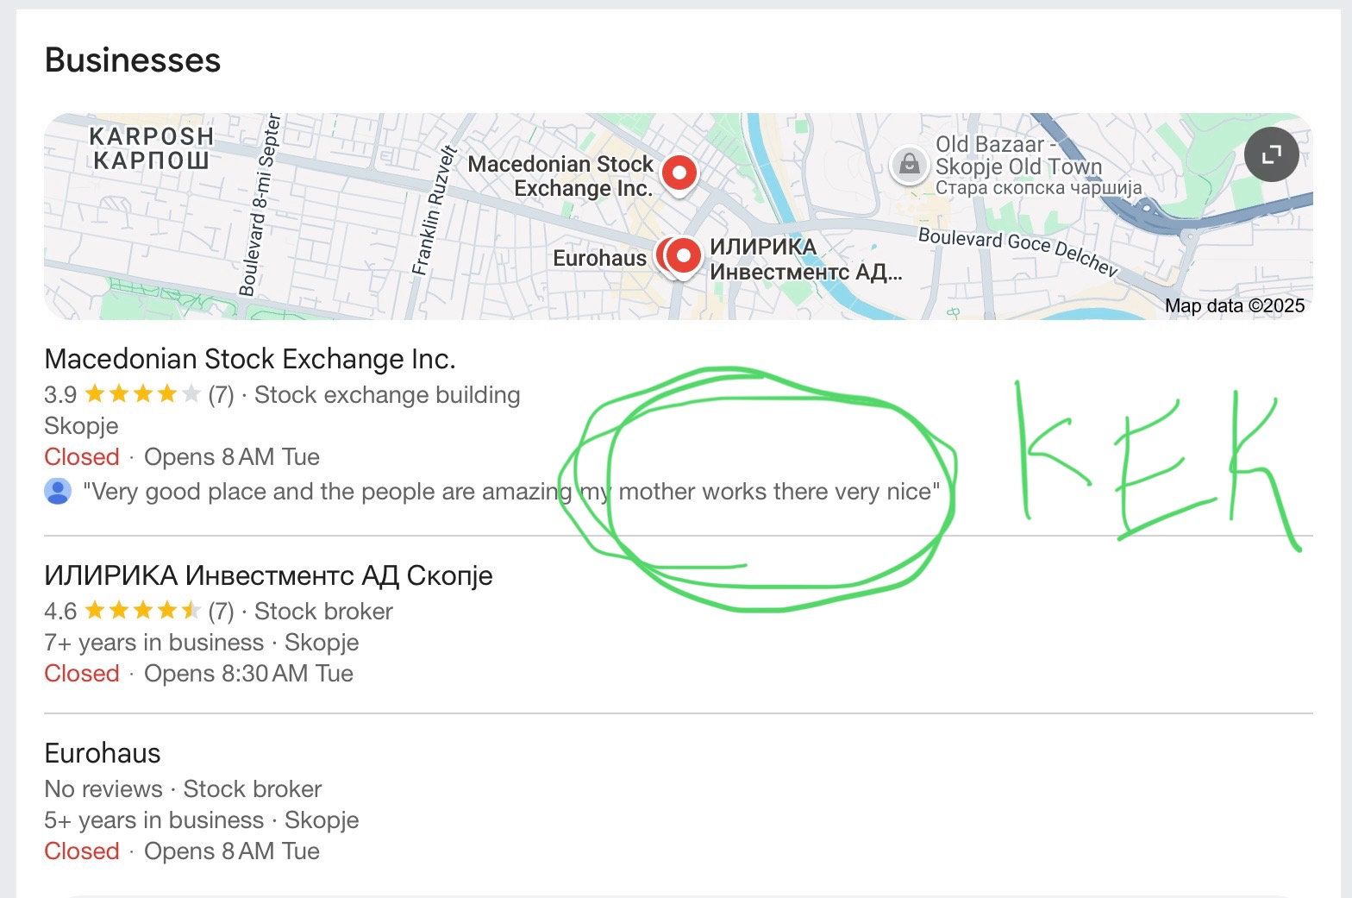Viewport: 1352px width, 898px height.
Task: Click the Old Bazaar shopping bag icon
Action: (909, 163)
